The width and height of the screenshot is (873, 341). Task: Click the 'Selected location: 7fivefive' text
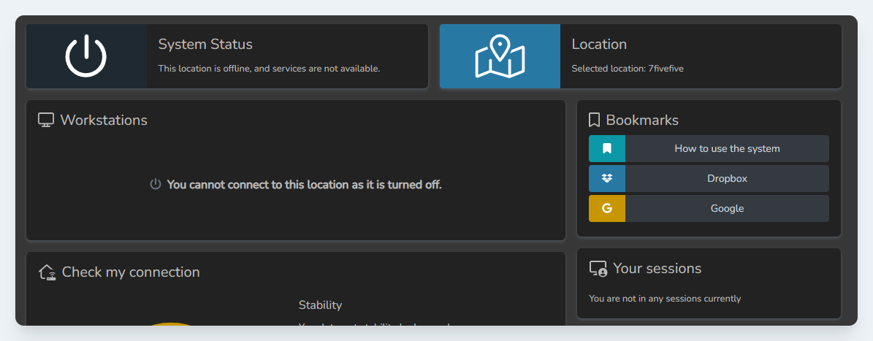tap(627, 69)
